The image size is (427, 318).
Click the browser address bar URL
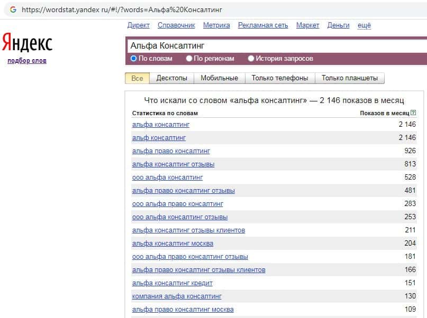pos(122,10)
